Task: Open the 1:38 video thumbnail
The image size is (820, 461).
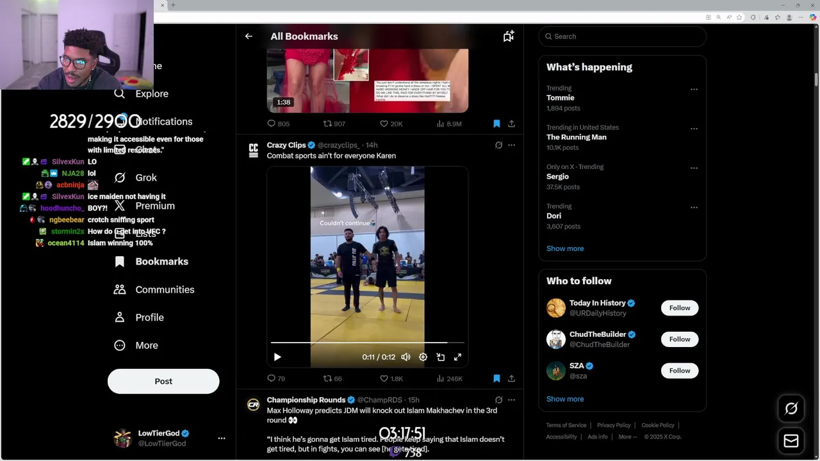Action: tap(367, 81)
